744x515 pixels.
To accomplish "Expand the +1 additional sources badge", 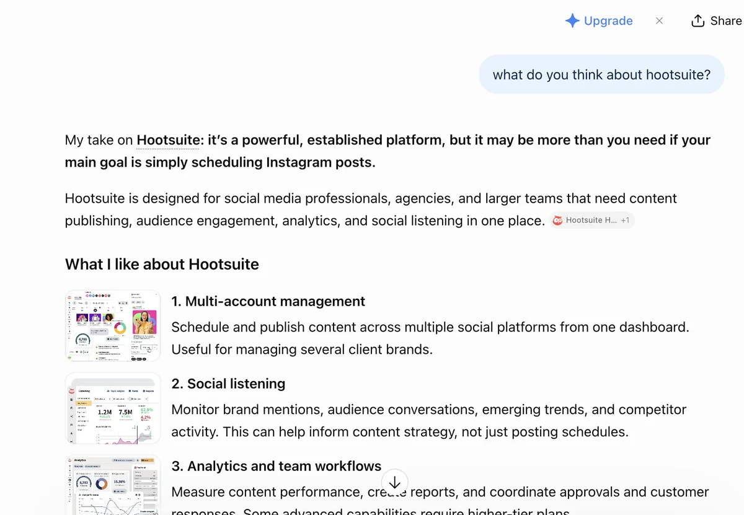I will 625,220.
